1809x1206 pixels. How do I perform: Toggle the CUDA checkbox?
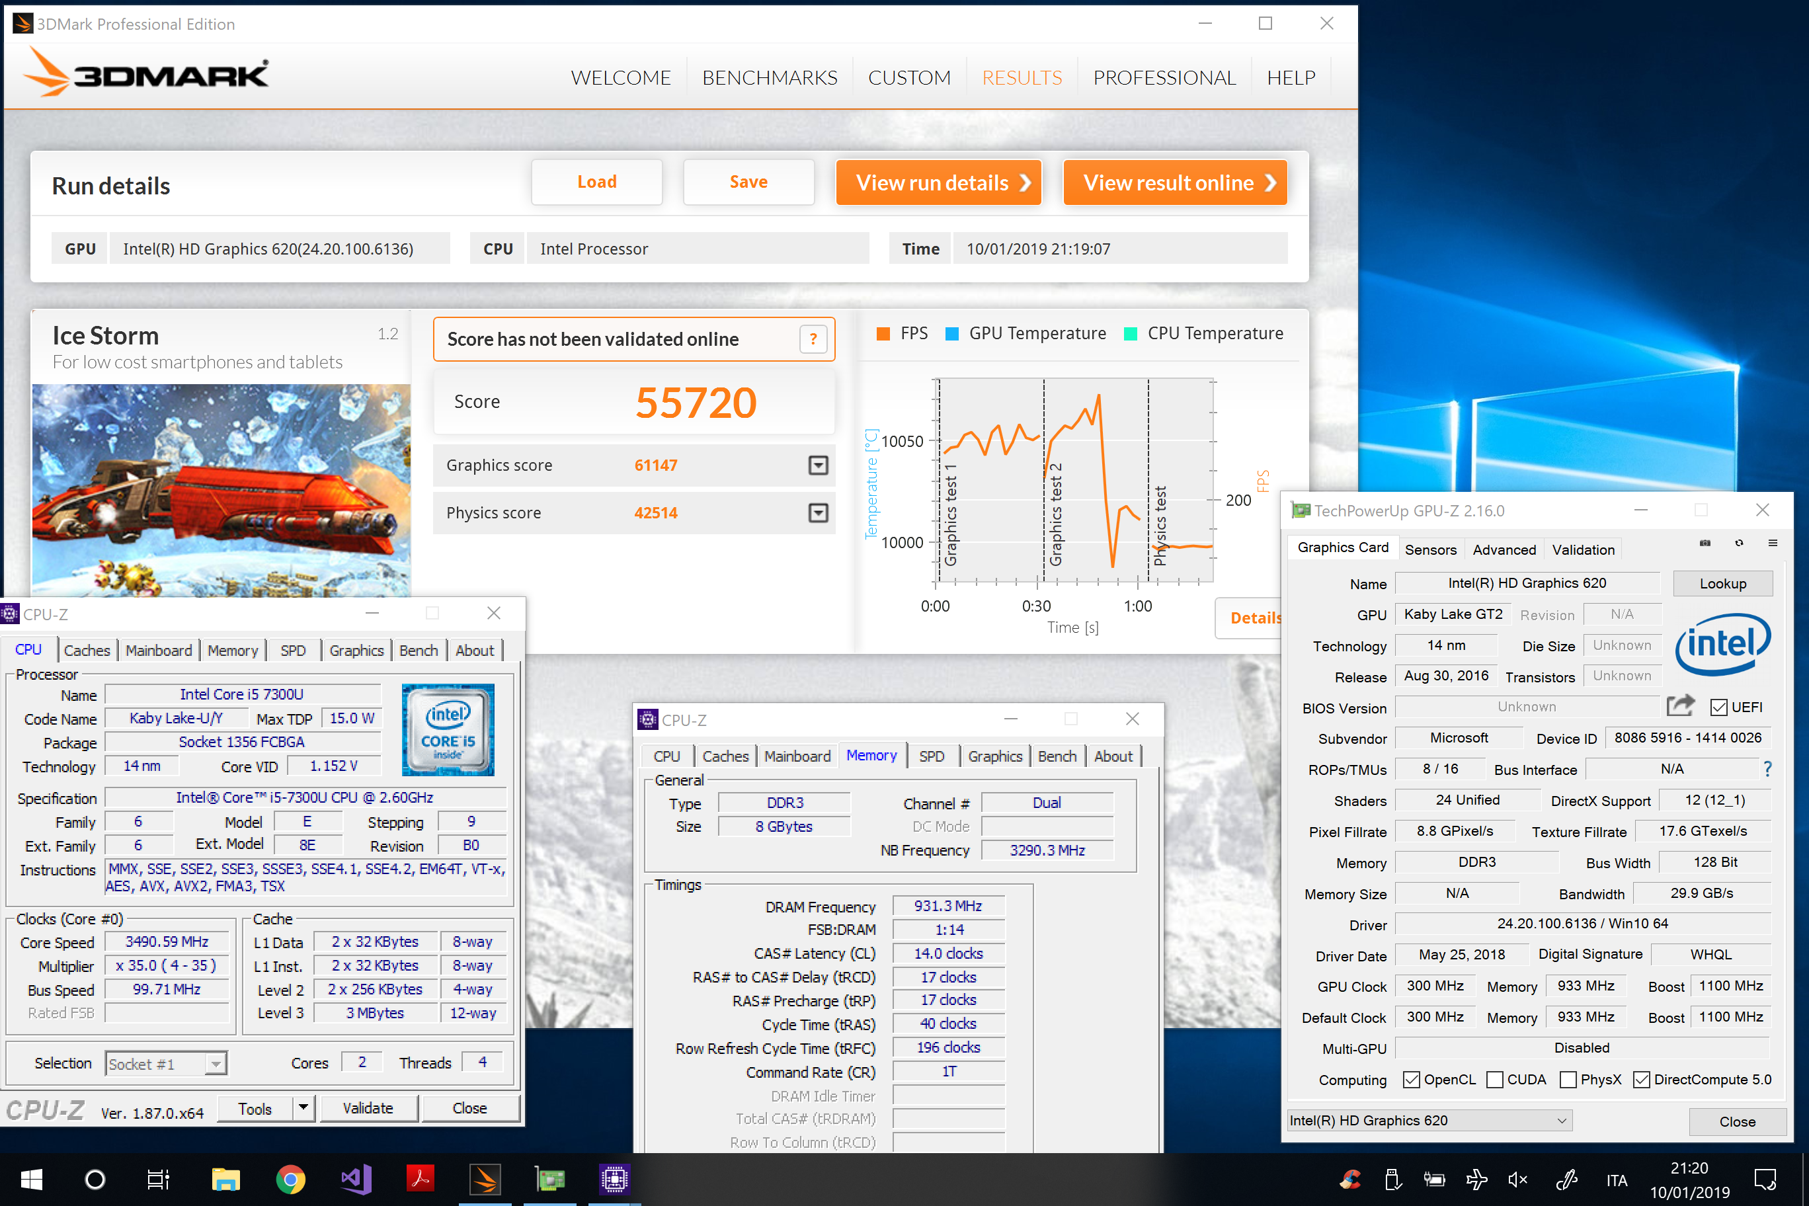point(1494,1079)
